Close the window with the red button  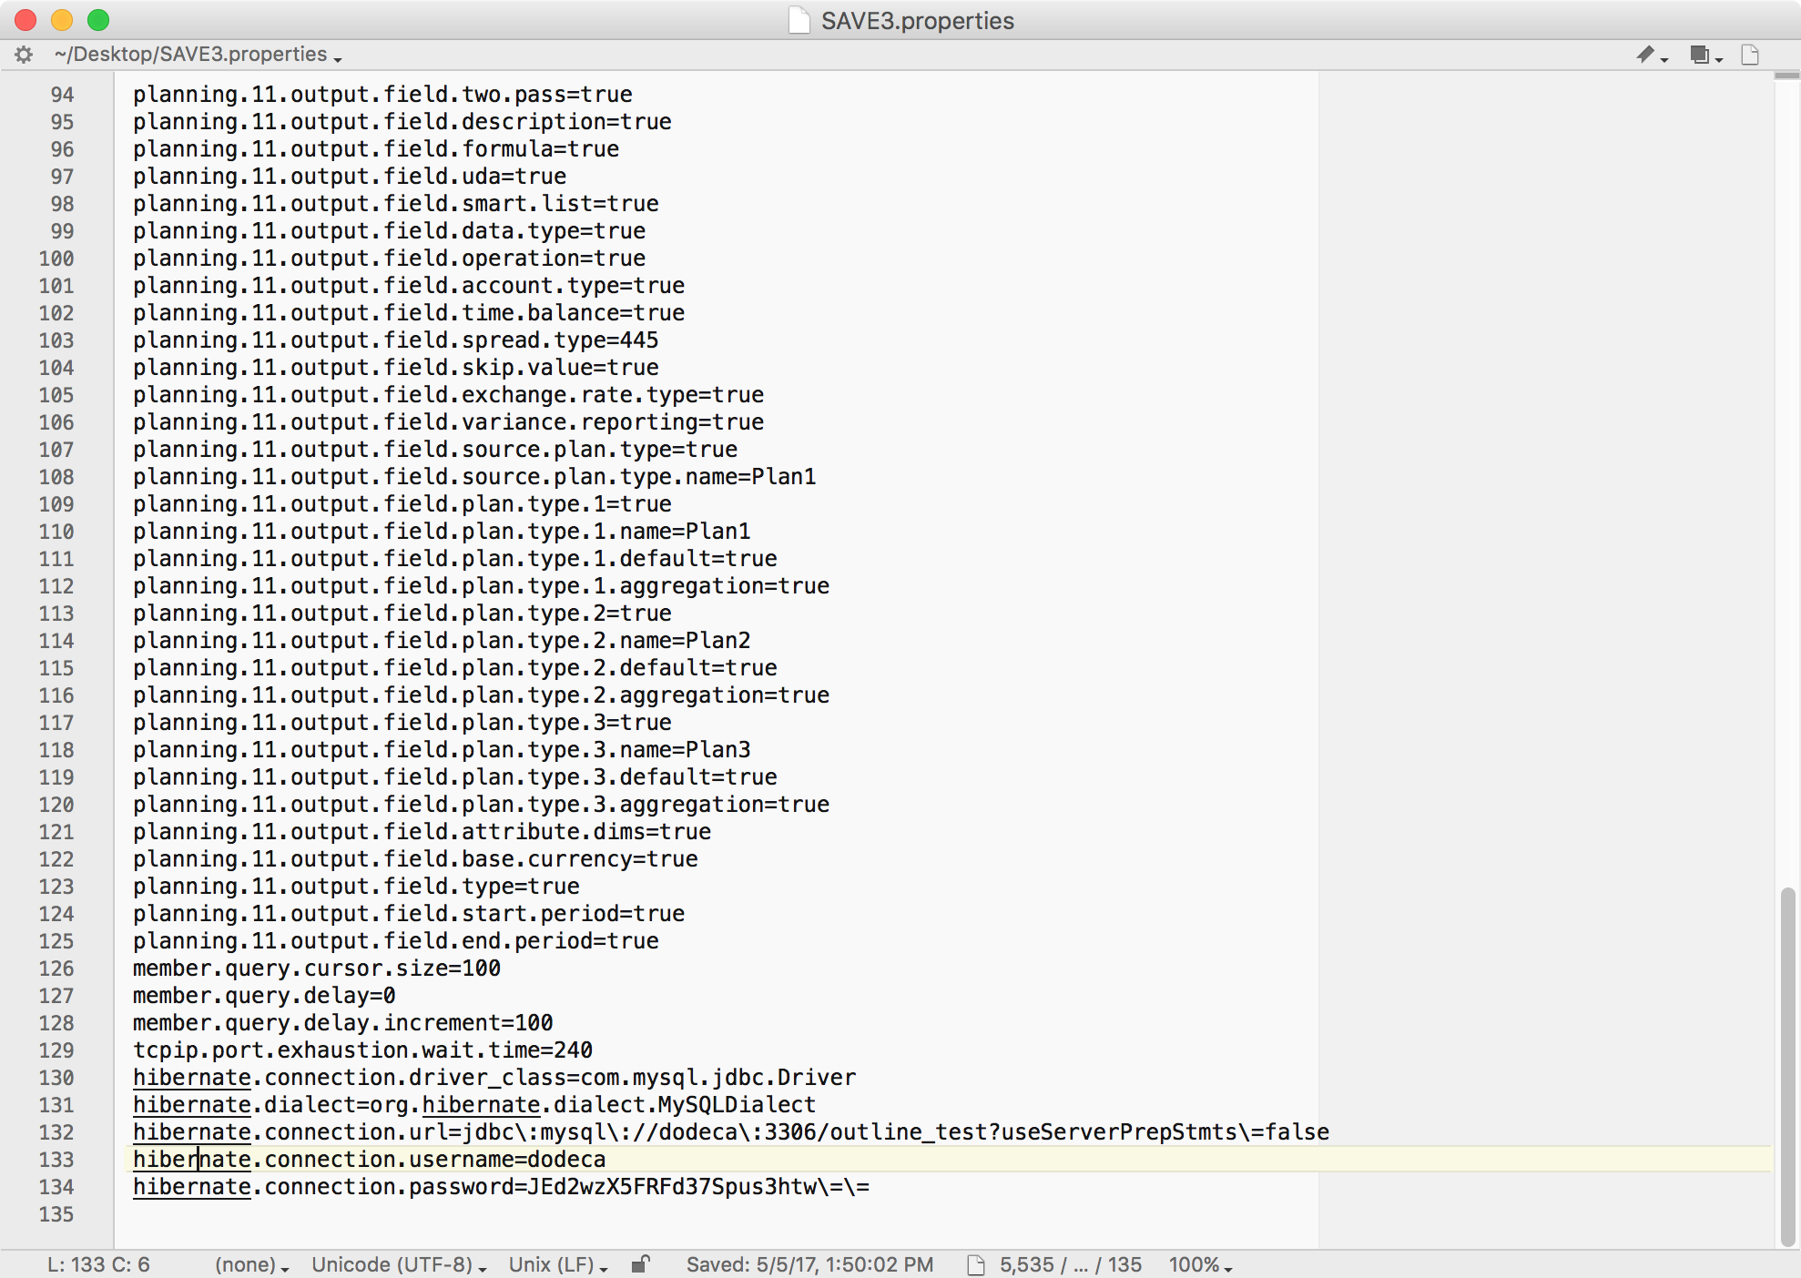click(25, 20)
